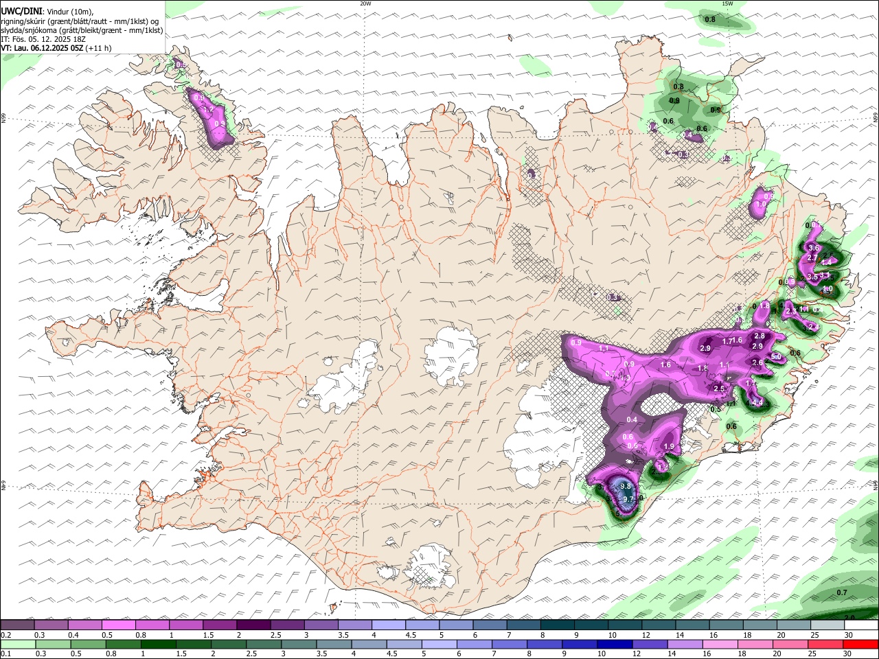Click the 0.7 value in the bottom-right sea
Viewport: 879px width, 659px height.
pyautogui.click(x=842, y=592)
